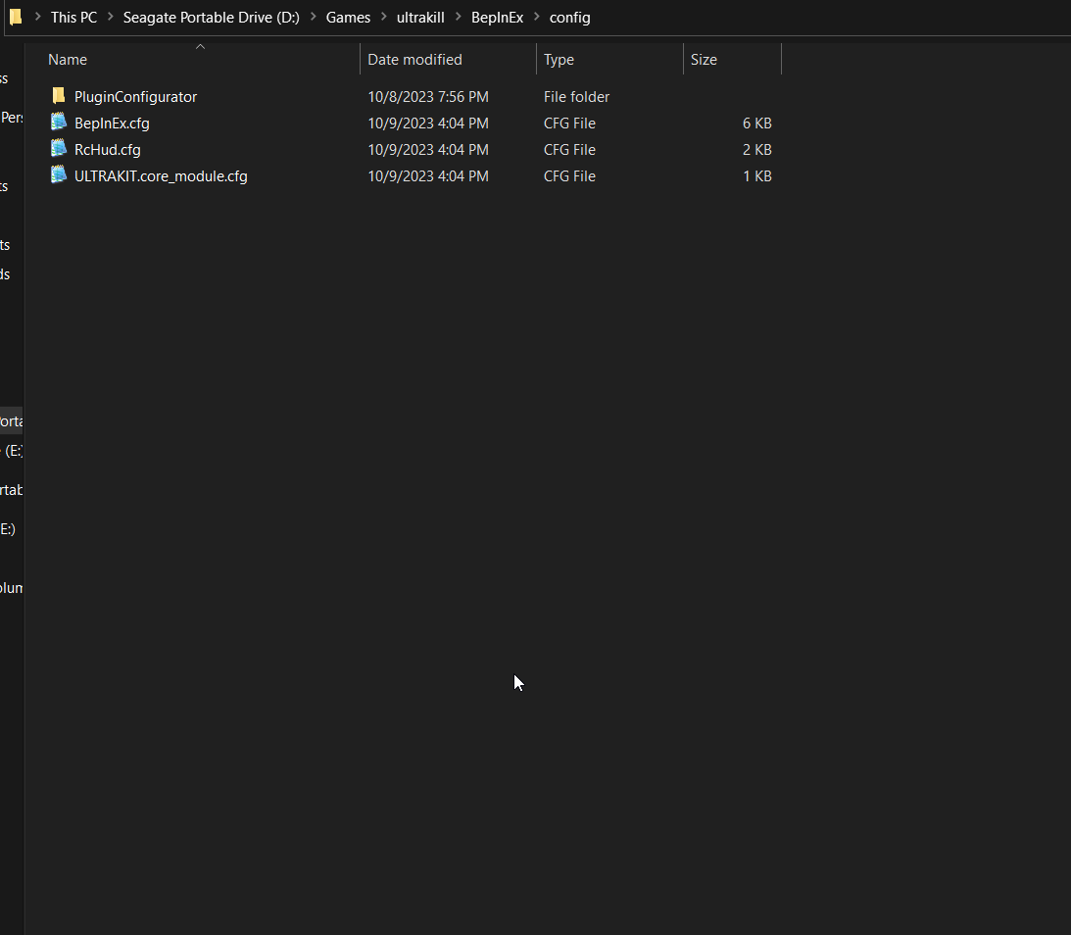Click the Date modified column header
Image resolution: width=1071 pixels, height=935 pixels.
tap(414, 59)
